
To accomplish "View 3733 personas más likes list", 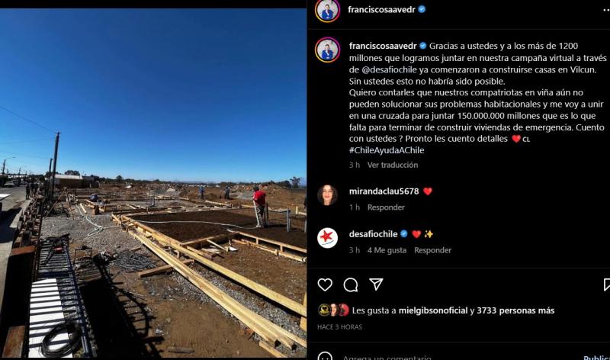I will click(x=515, y=310).
